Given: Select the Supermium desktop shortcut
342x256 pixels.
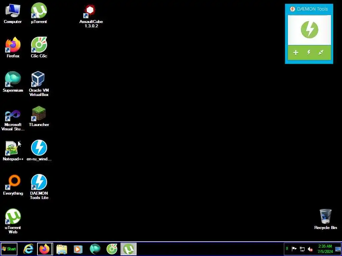Looking at the screenshot, I should [x=13, y=82].
